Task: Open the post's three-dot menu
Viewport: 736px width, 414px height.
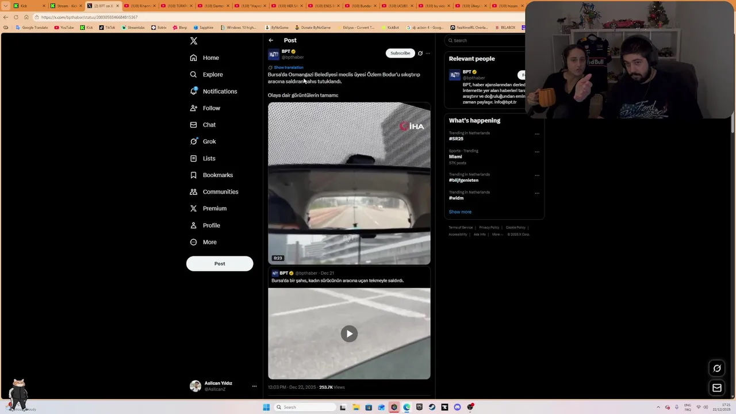Action: [428, 53]
